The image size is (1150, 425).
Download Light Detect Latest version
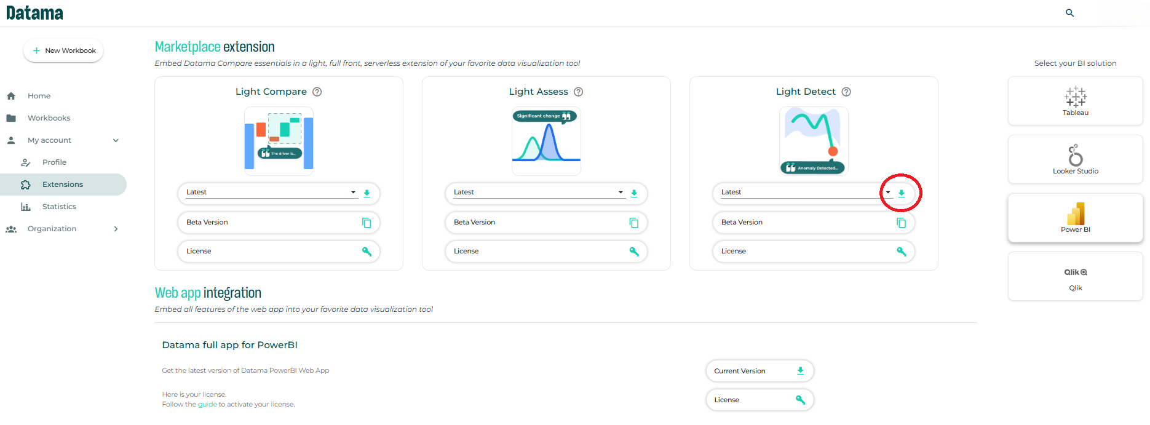pyautogui.click(x=902, y=193)
